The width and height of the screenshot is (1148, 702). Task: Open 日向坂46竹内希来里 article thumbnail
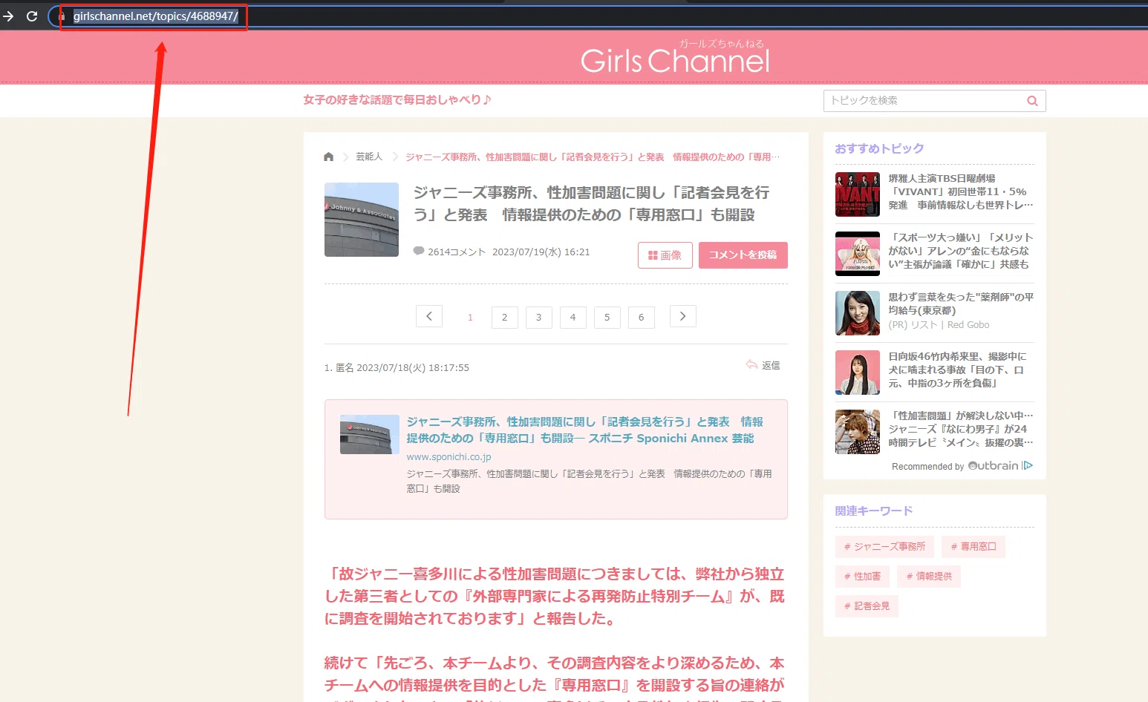pos(858,373)
